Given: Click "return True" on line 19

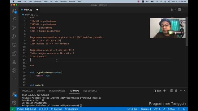Looking at the screenshot, I should (x=42, y=76).
